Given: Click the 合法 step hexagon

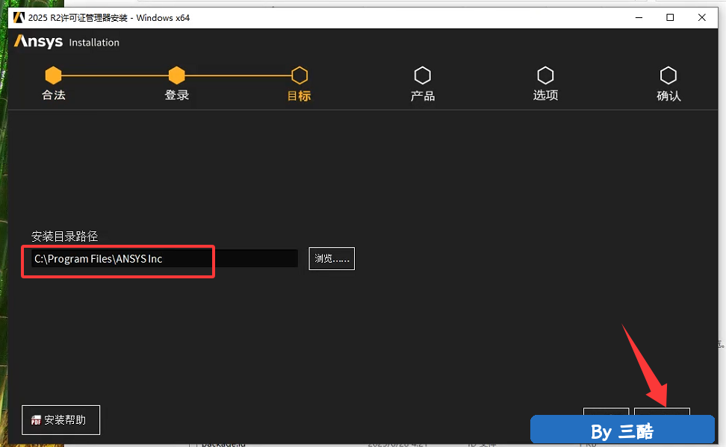Looking at the screenshot, I should 53,75.
